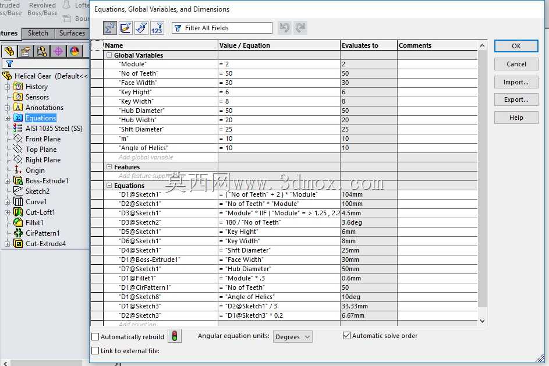
Task: Click the "Module" variable name cell
Action: coord(161,64)
